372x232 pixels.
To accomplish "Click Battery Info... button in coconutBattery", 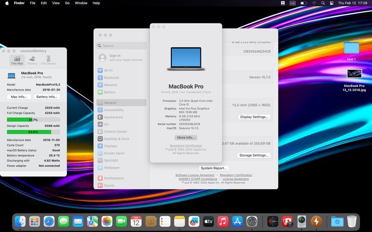I will 47,97.
